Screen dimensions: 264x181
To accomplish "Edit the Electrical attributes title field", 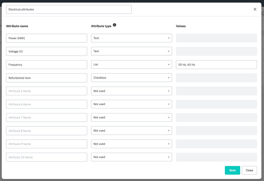I will (x=68, y=9).
